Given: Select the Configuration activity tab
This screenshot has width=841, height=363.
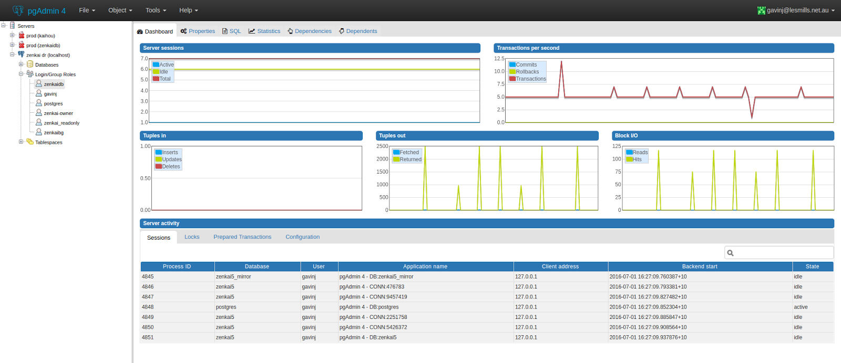Looking at the screenshot, I should 303,237.
